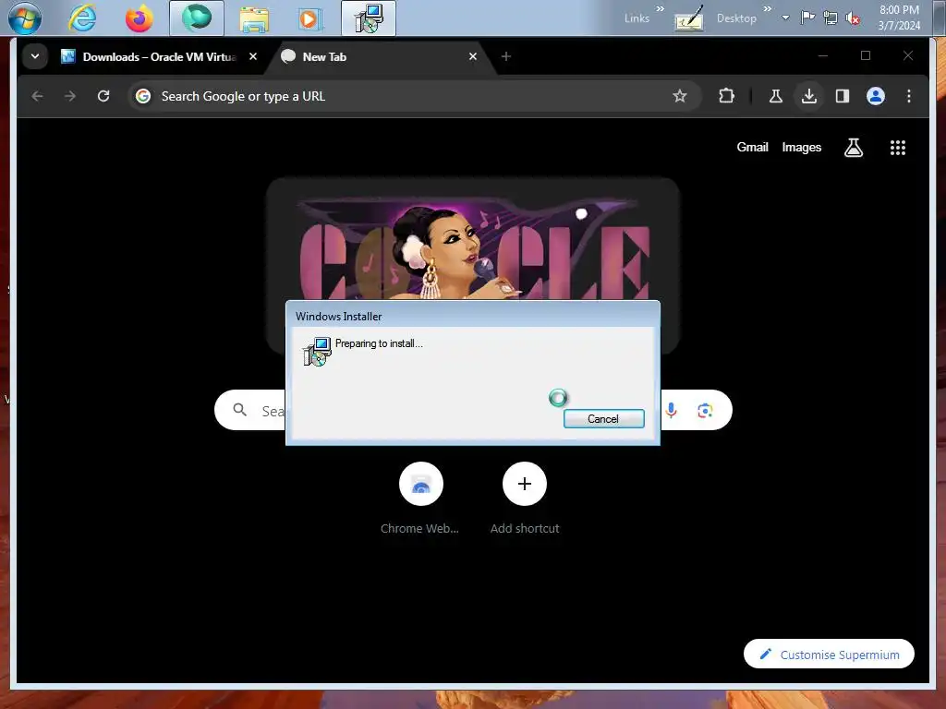Open the tab search dropdown arrow
Image resolution: width=946 pixels, height=709 pixels.
pos(35,56)
